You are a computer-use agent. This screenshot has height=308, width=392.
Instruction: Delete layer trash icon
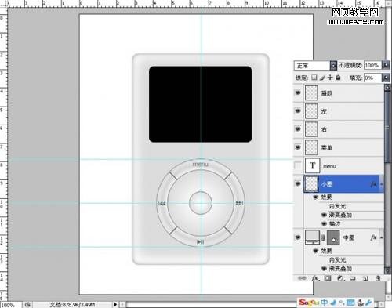coord(378,278)
